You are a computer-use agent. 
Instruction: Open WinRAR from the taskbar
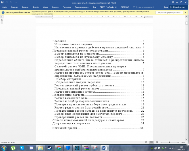point(86,148)
